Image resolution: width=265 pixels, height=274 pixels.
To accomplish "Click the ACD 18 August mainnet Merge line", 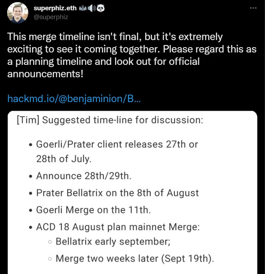I will tap(118, 227).
